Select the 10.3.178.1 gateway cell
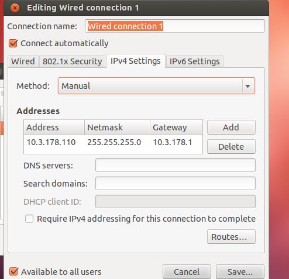289x279 pixels. pos(173,142)
